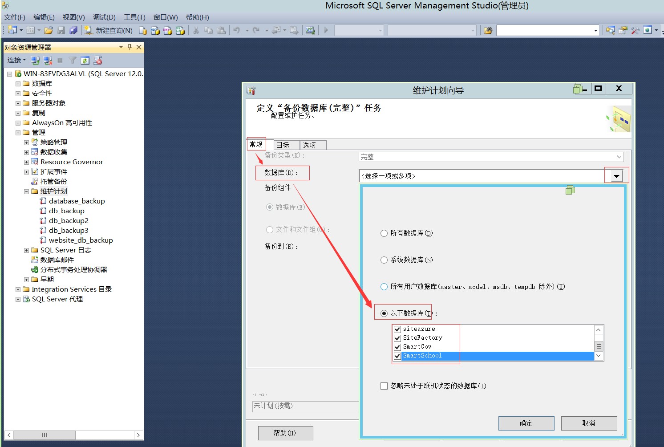
Task: Expand the 数据库 node in Object Explorer
Action: click(17, 83)
